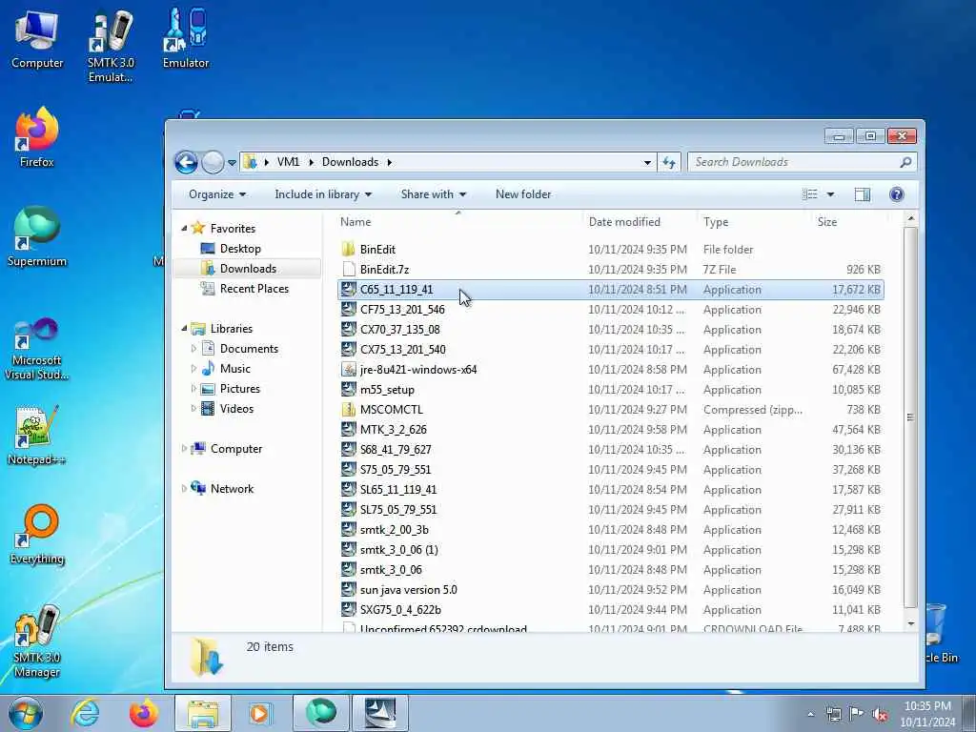The height and width of the screenshot is (732, 976).
Task: Select the Pictures library
Action: 239,389
